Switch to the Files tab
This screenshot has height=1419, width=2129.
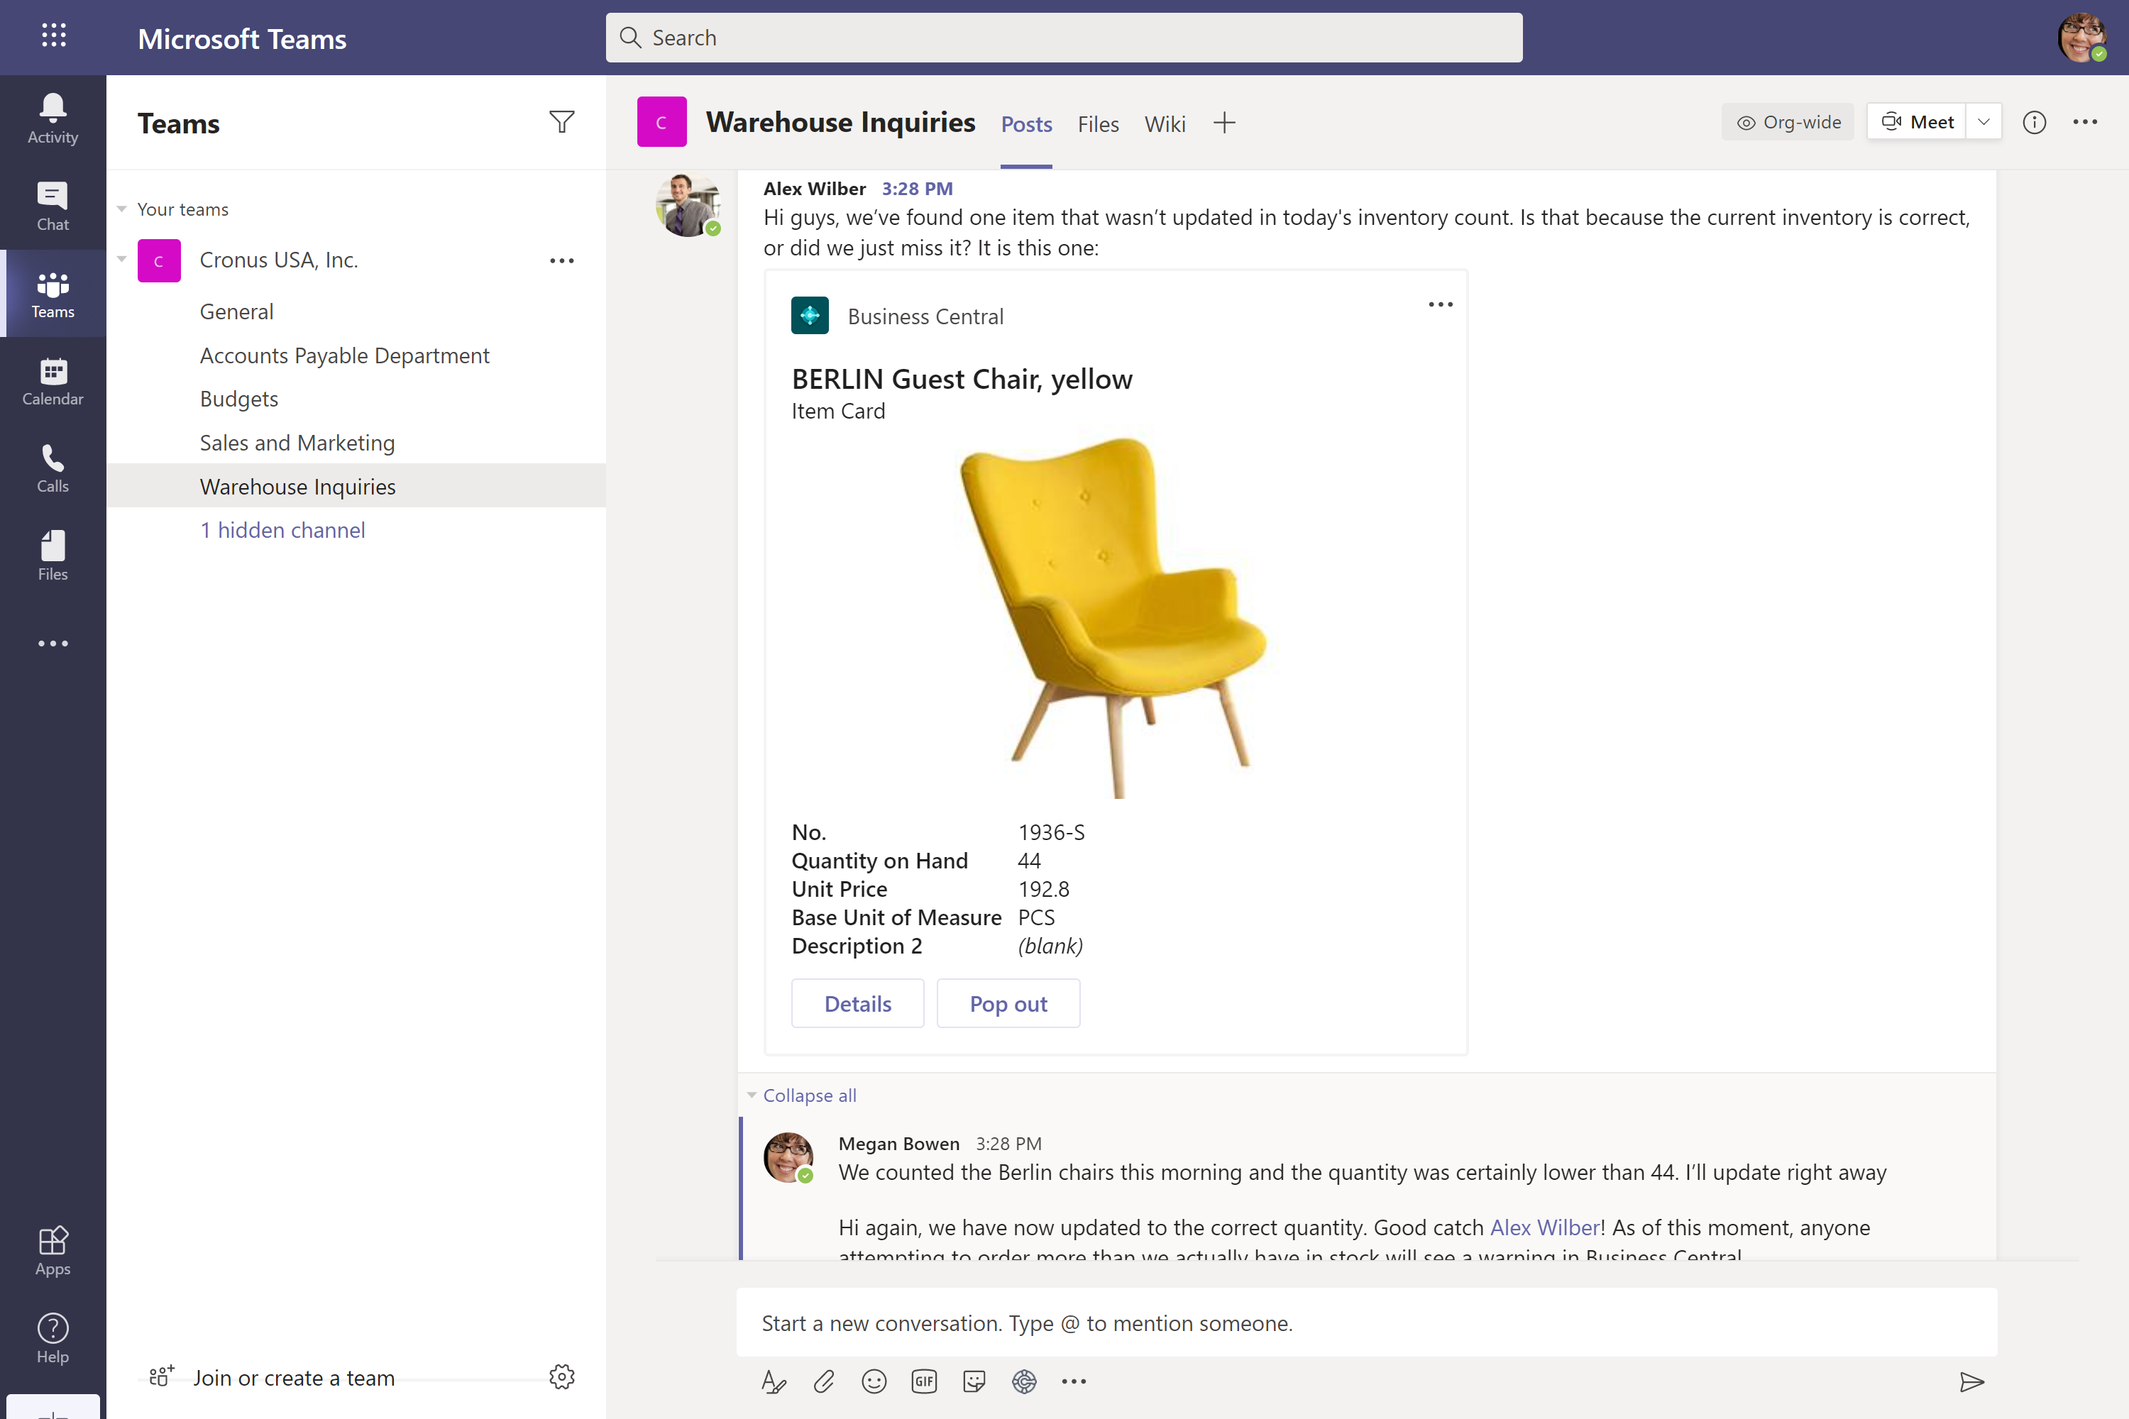pyautogui.click(x=1098, y=123)
